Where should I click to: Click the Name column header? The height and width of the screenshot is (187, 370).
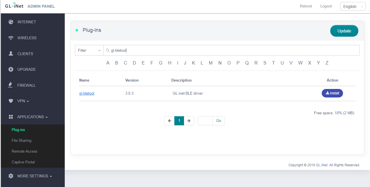[84, 80]
